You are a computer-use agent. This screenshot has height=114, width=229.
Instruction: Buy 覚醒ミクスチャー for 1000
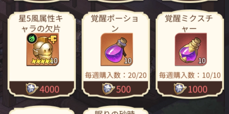tap(190, 89)
